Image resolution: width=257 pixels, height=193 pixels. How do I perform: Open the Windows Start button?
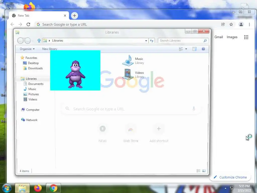pos(6,188)
